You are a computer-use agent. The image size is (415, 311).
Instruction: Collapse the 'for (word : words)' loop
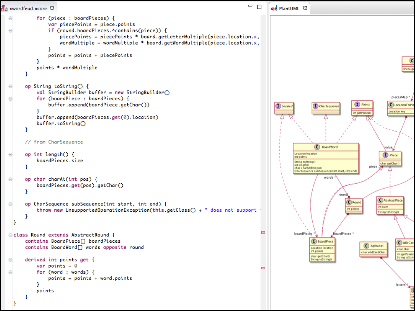(x=10, y=272)
